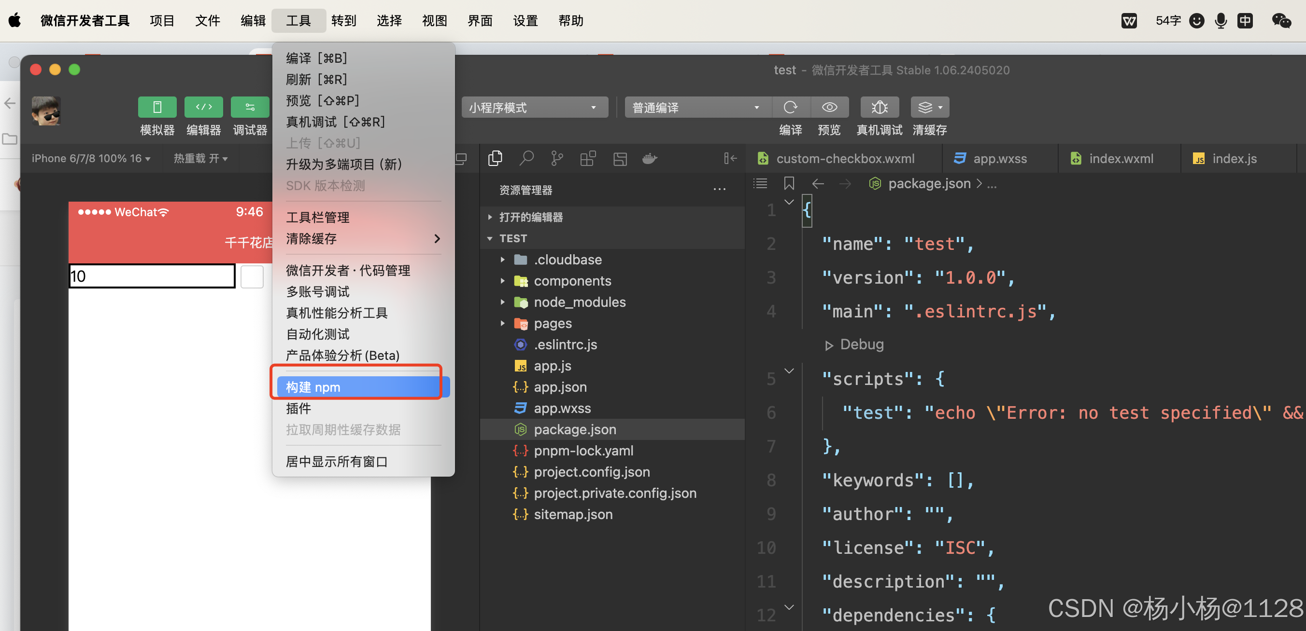The width and height of the screenshot is (1306, 631).
Task: Open the source control branch icon
Action: [x=557, y=159]
